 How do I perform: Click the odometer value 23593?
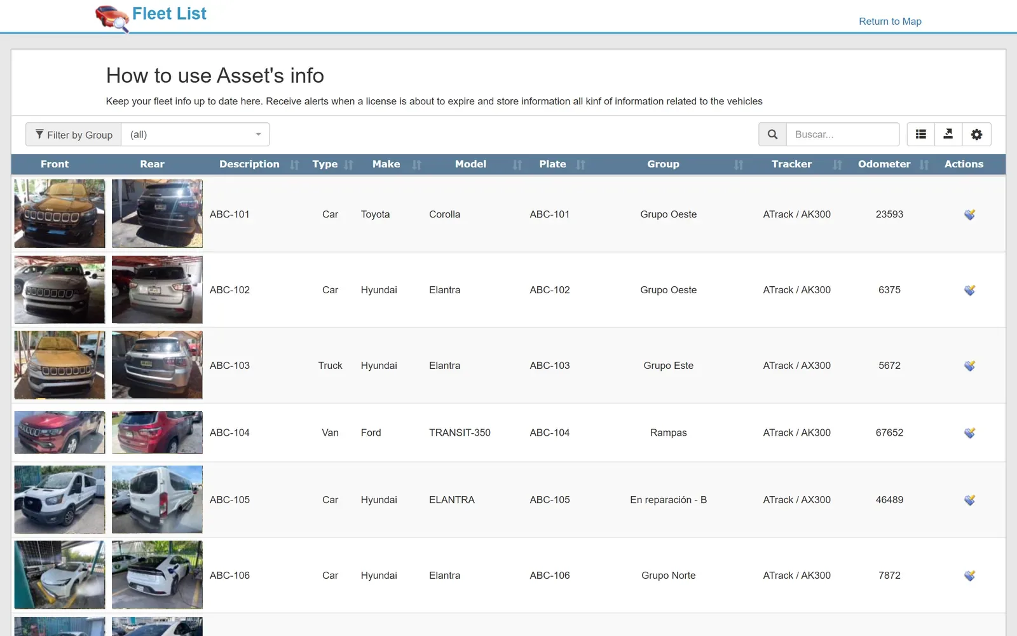pos(889,214)
